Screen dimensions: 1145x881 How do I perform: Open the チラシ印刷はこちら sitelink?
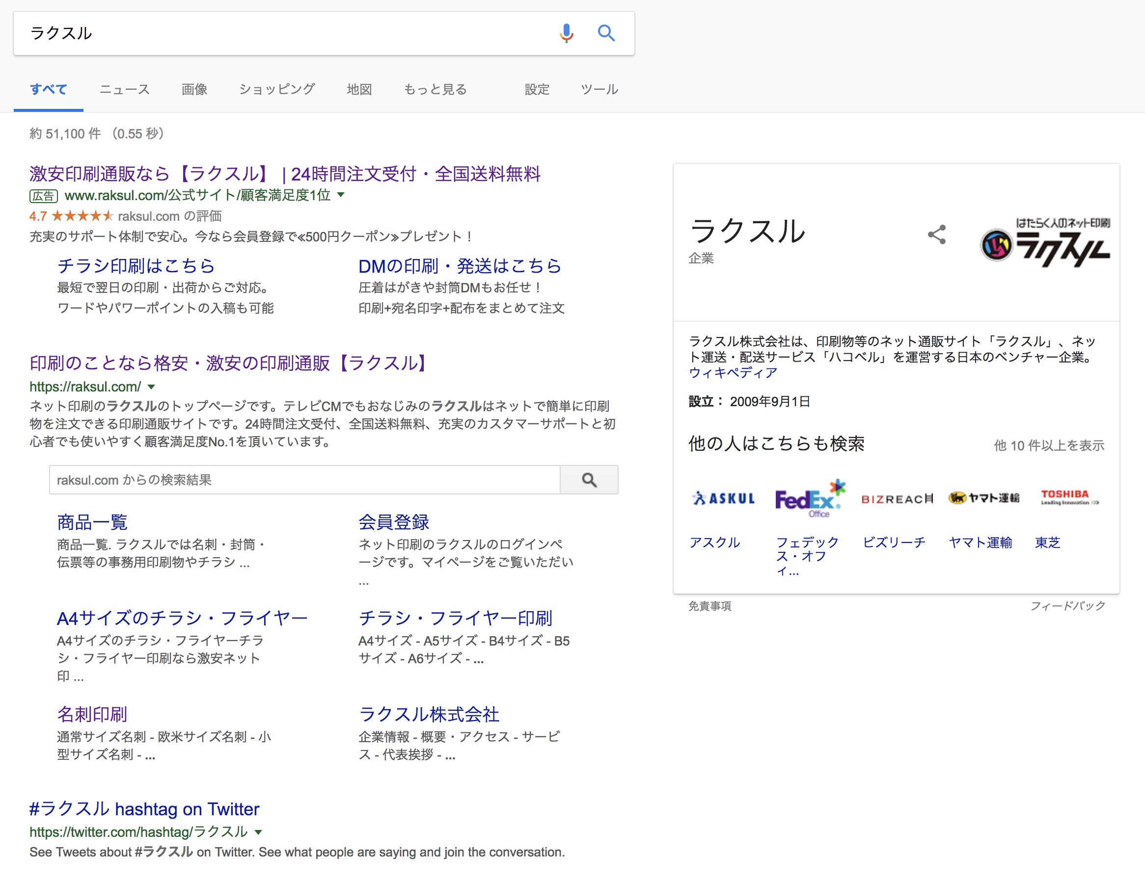click(136, 265)
